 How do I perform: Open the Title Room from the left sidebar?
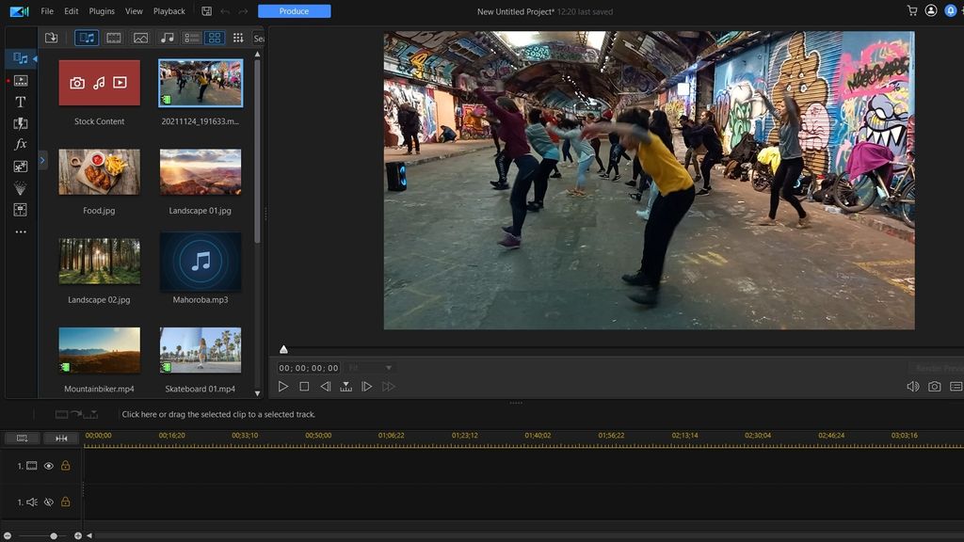point(20,102)
